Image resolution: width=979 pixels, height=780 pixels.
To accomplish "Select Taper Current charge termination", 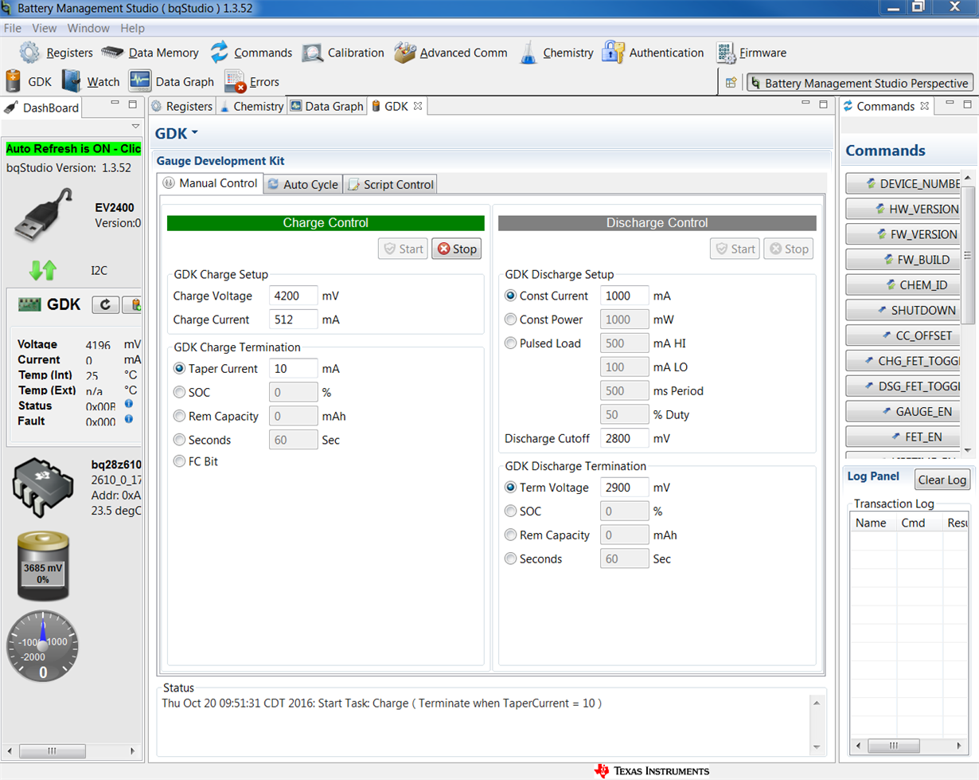I will (x=180, y=369).
